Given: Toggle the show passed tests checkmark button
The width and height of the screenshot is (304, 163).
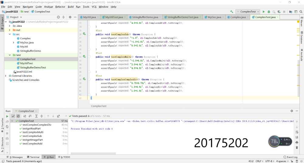Looking at the screenshot, I should pos(13,116).
